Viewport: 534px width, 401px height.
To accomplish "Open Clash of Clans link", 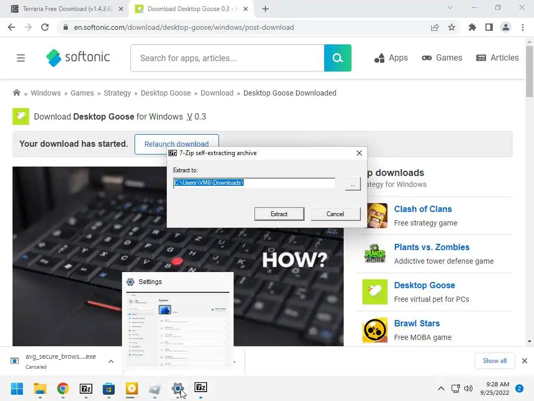I will pos(422,209).
